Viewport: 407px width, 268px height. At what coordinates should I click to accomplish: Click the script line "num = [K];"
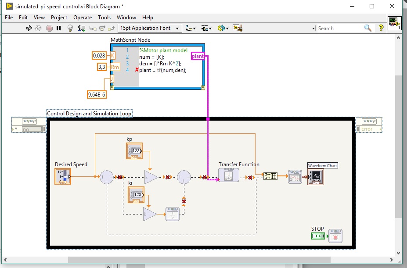(x=151, y=57)
